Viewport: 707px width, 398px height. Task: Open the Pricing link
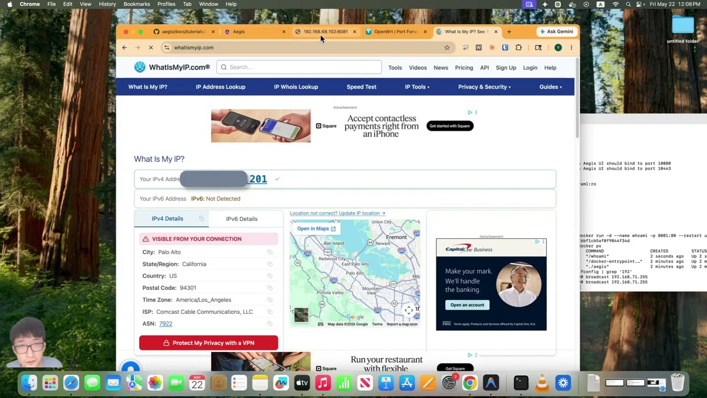(464, 67)
